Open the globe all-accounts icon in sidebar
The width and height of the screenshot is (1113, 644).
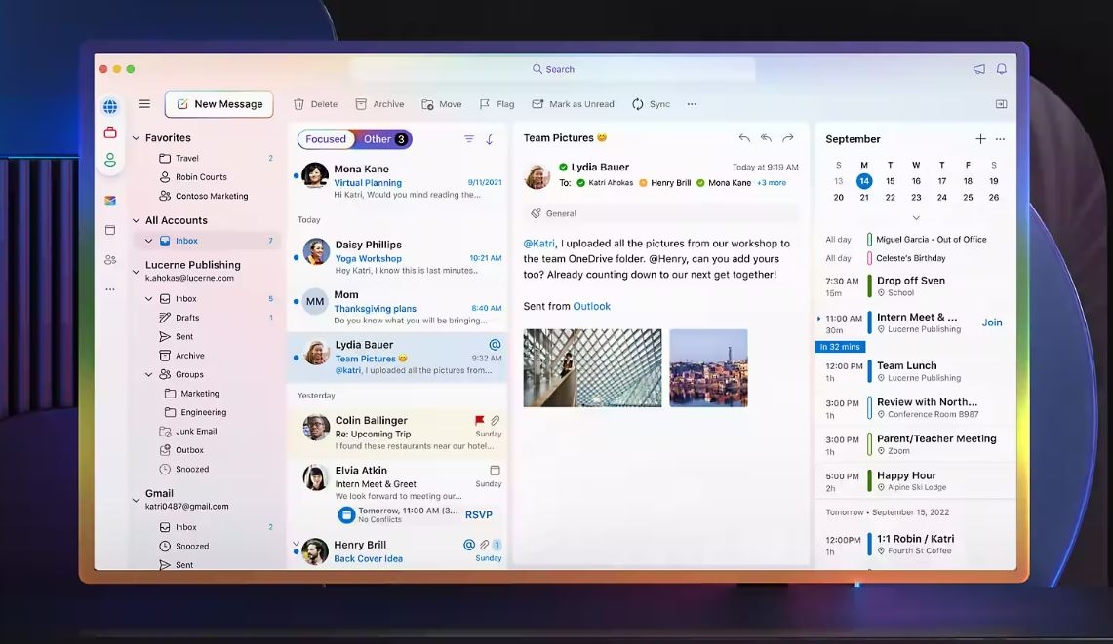point(110,107)
